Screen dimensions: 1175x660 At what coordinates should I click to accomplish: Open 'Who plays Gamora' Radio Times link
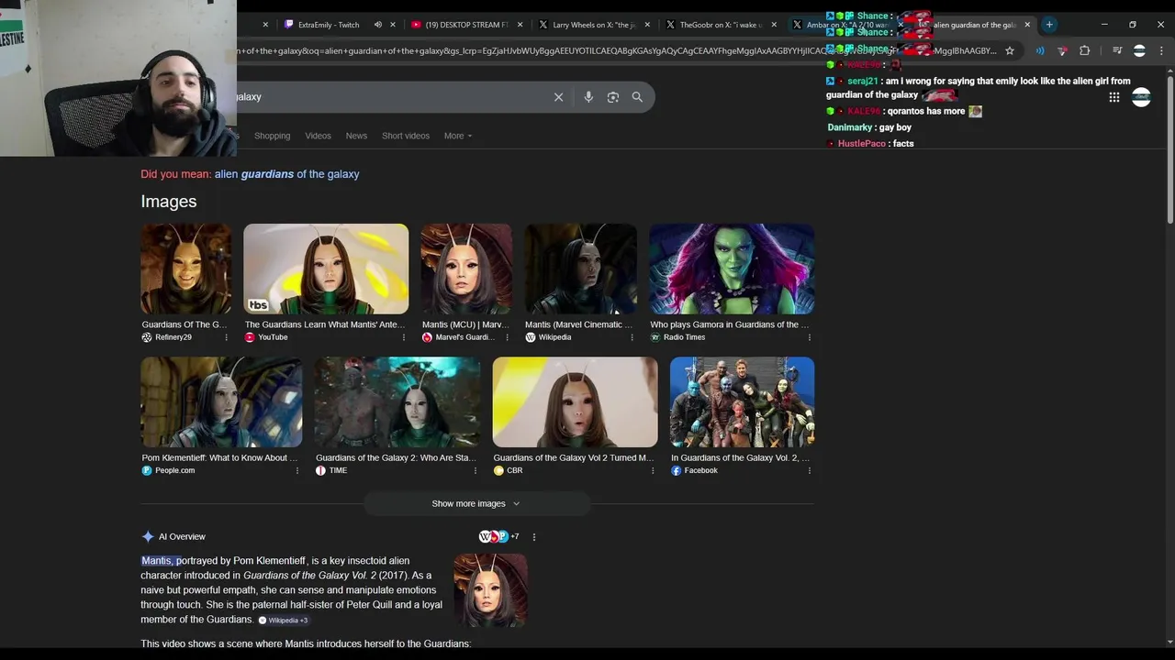[730, 324]
